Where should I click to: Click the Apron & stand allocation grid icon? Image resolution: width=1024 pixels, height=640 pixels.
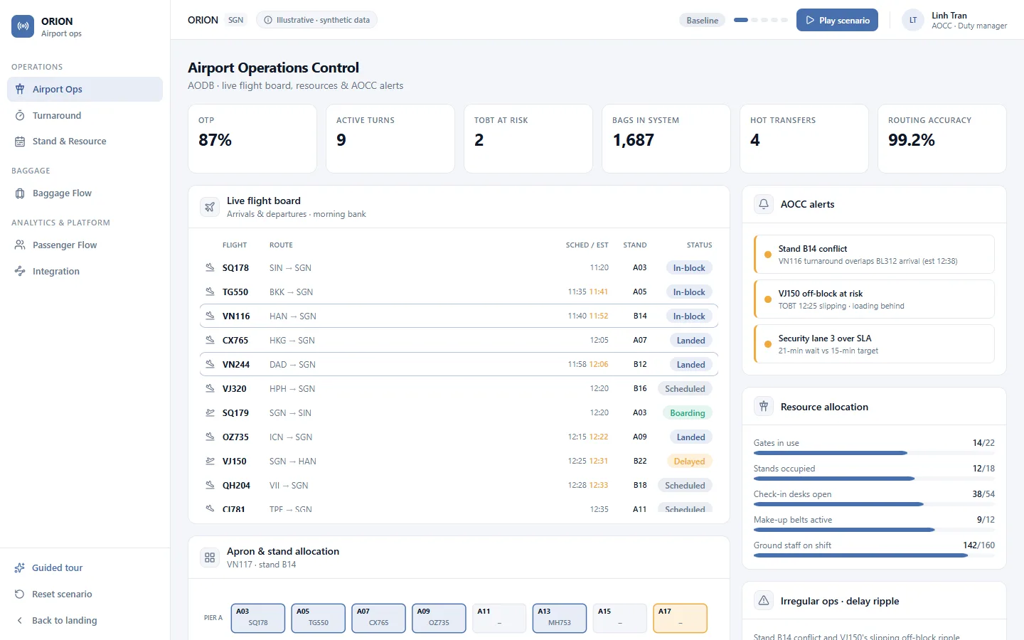(x=210, y=558)
